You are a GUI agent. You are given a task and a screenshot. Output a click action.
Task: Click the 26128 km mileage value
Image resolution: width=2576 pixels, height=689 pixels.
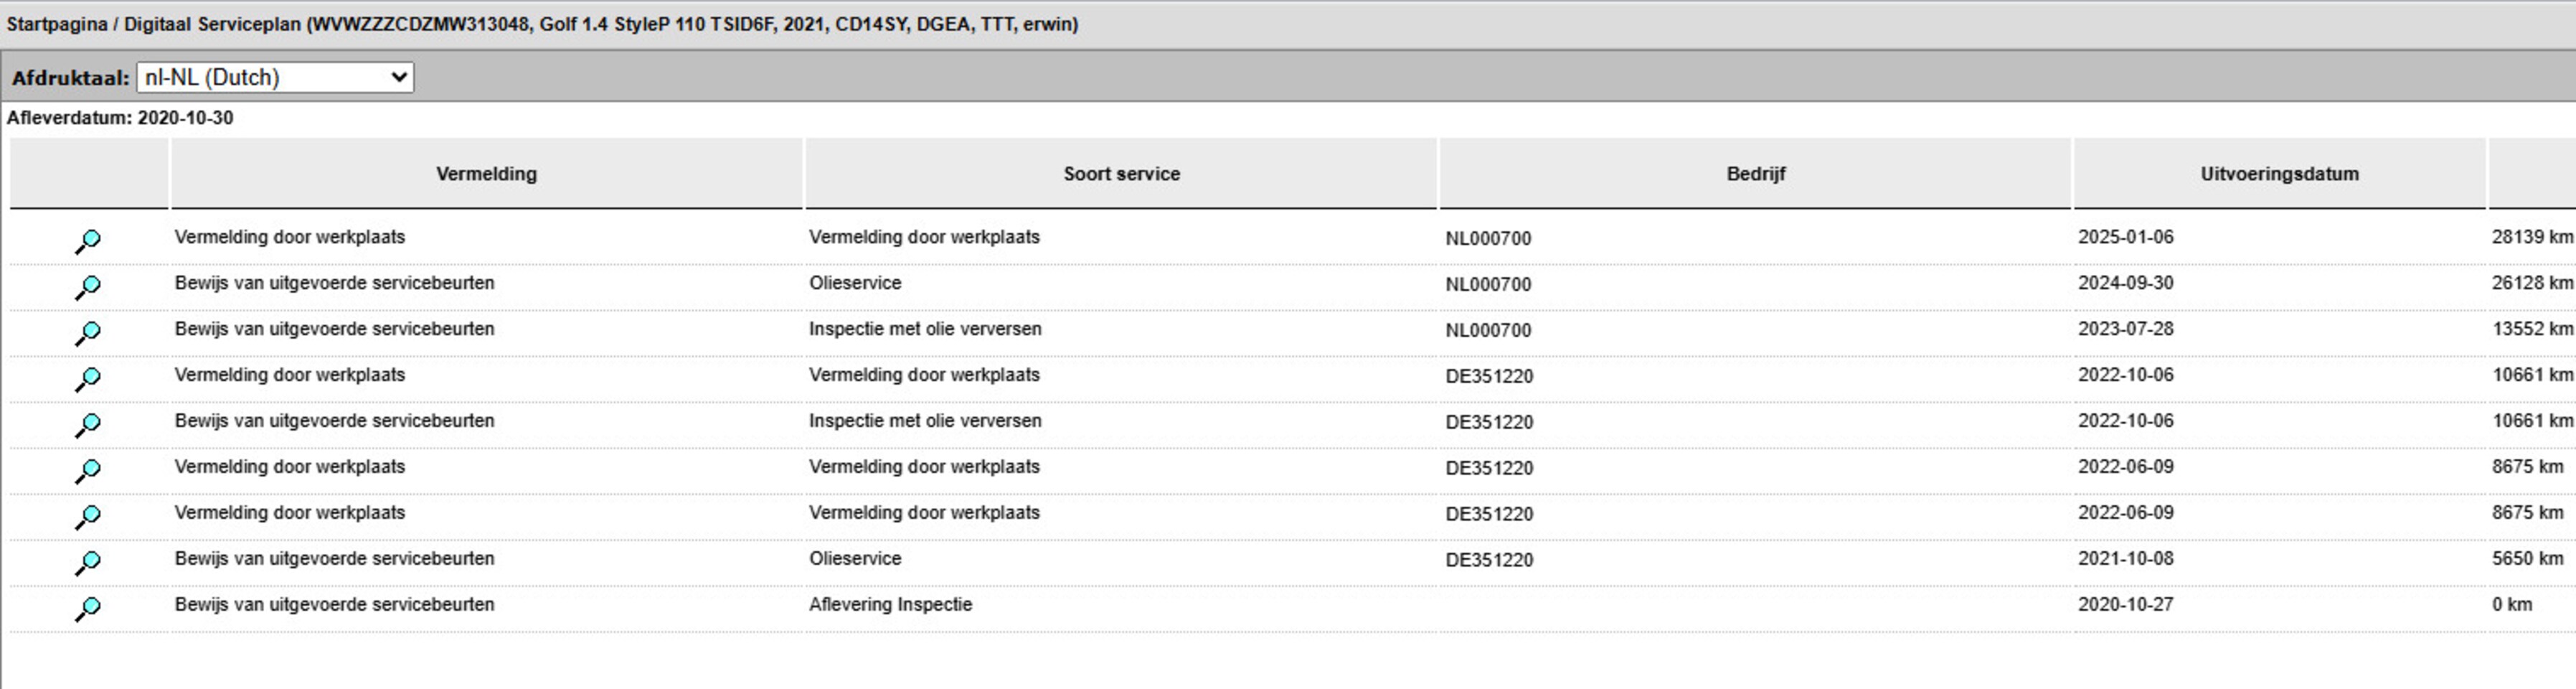[x=2532, y=283]
